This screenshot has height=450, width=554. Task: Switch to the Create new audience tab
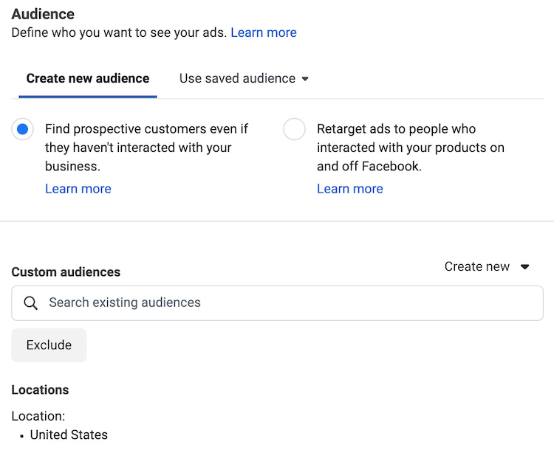[88, 79]
